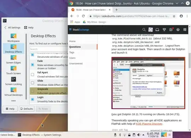
Task: Bookmark page with the star icon
Action: click(x=174, y=16)
